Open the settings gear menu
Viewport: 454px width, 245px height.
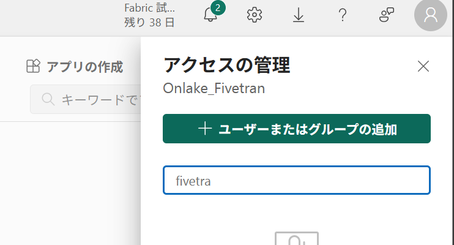(x=254, y=15)
